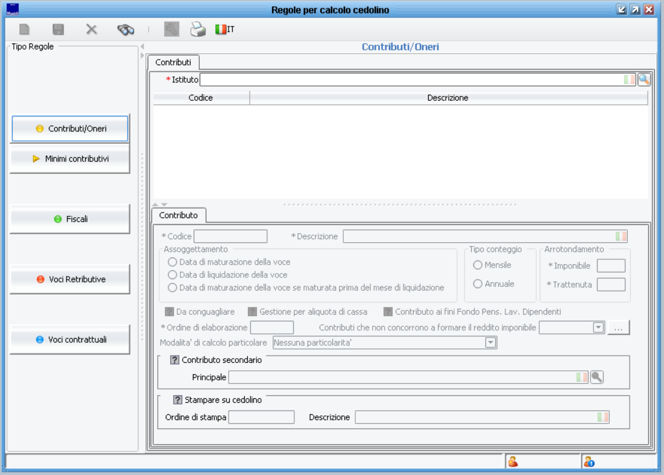Expand the Modalita' di calcolo particolare dropdown
Screen dimensions: 664x475
click(x=491, y=343)
